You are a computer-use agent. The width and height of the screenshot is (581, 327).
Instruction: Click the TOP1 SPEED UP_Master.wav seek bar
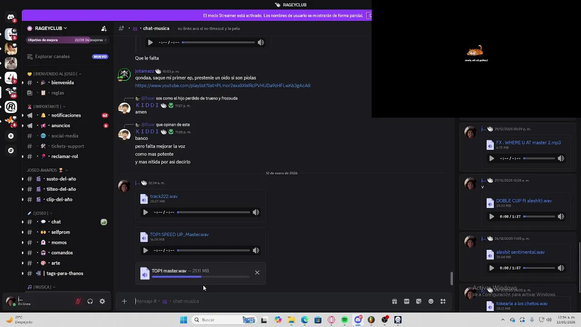[213, 250]
